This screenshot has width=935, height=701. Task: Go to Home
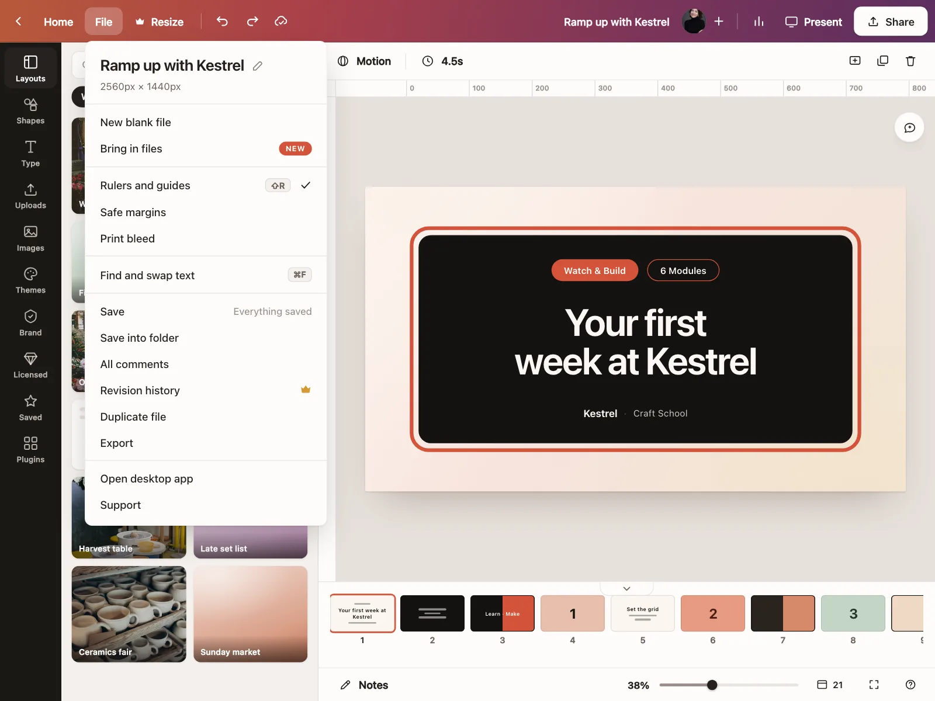58,22
